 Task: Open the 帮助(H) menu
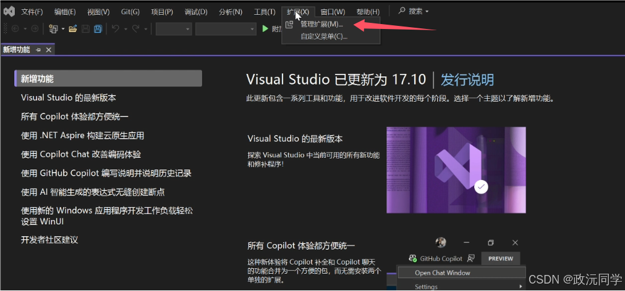point(368,12)
